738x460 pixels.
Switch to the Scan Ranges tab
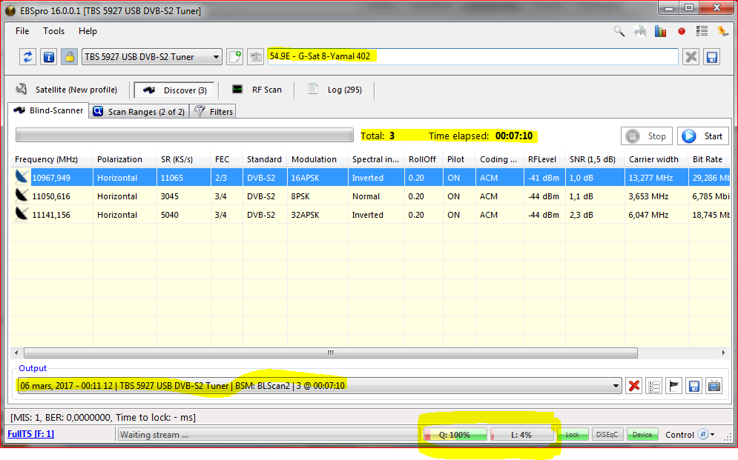pyautogui.click(x=138, y=112)
